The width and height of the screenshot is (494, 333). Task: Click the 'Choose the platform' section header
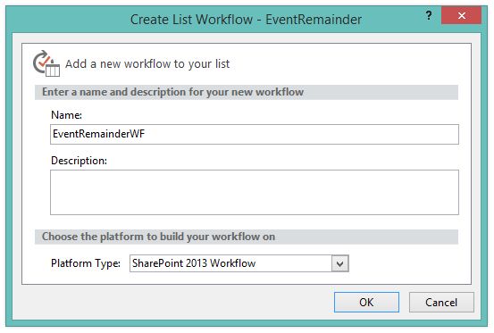coord(247,237)
